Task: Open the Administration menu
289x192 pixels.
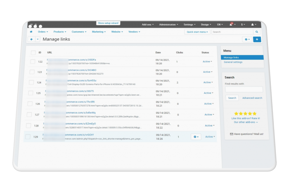Action: pos(168,24)
